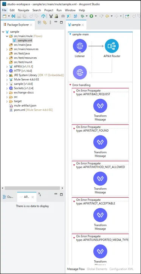Open Package Explorer view menu dots
This screenshot has width=141, height=274.
[x=50, y=22]
